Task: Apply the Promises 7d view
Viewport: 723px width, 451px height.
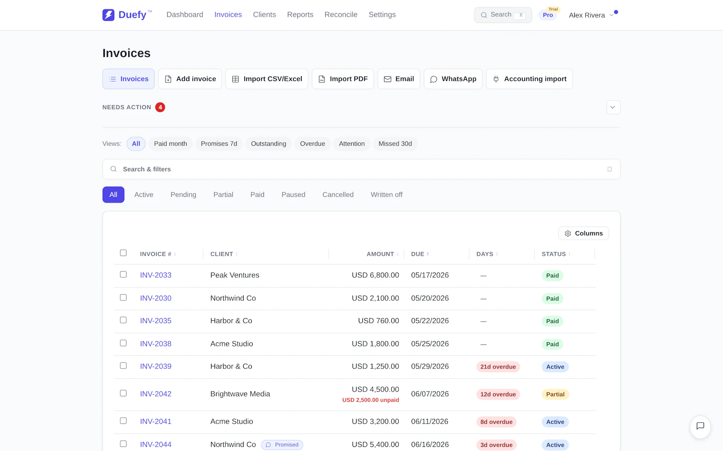Action: 219,144
